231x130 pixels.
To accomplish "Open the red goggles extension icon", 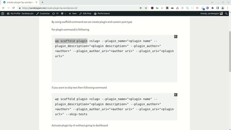I will pos(172,8).
